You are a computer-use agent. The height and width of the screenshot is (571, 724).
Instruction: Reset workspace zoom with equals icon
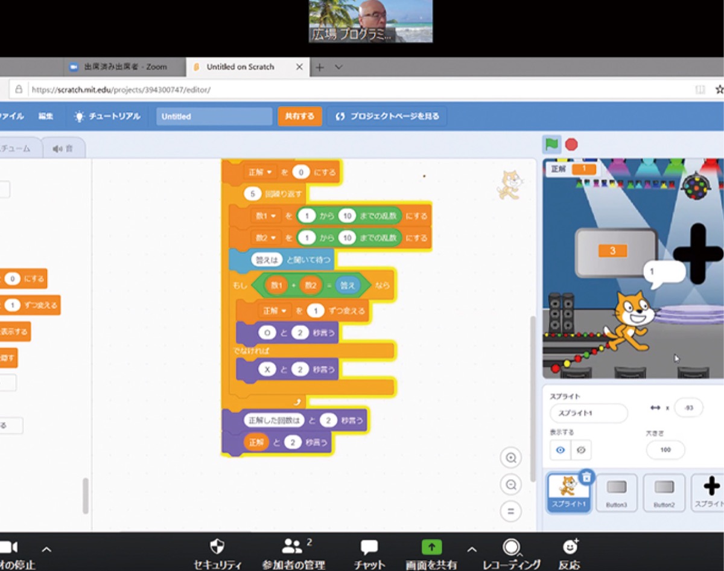pos(511,511)
